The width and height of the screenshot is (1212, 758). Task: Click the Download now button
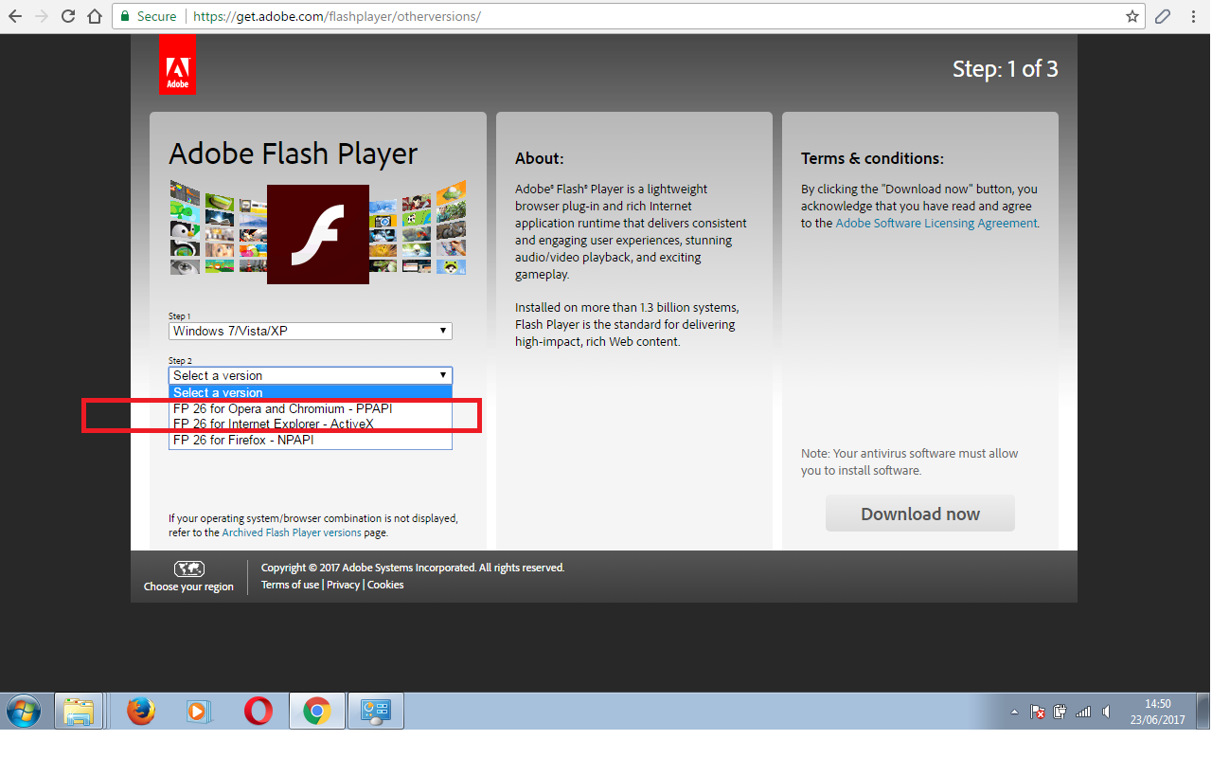click(x=920, y=514)
